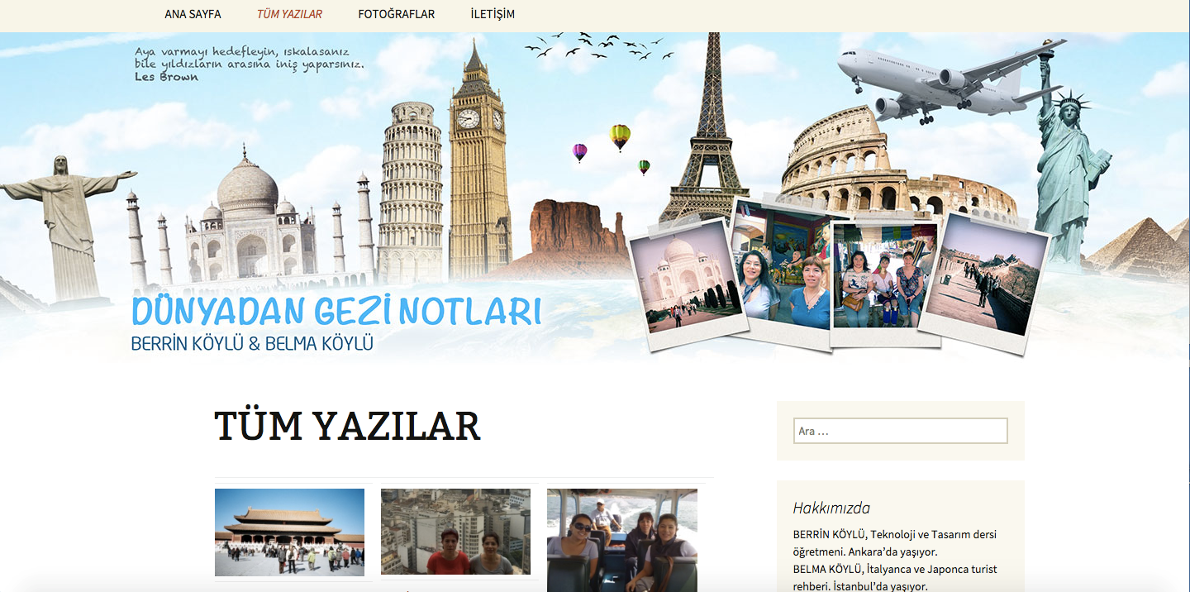This screenshot has height=592, width=1190.
Task: Click the Ara search input field
Action: coord(900,431)
